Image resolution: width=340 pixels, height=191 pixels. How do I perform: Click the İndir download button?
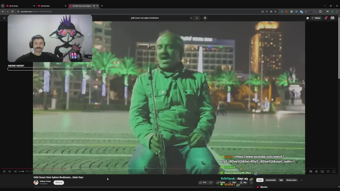tap(233, 183)
